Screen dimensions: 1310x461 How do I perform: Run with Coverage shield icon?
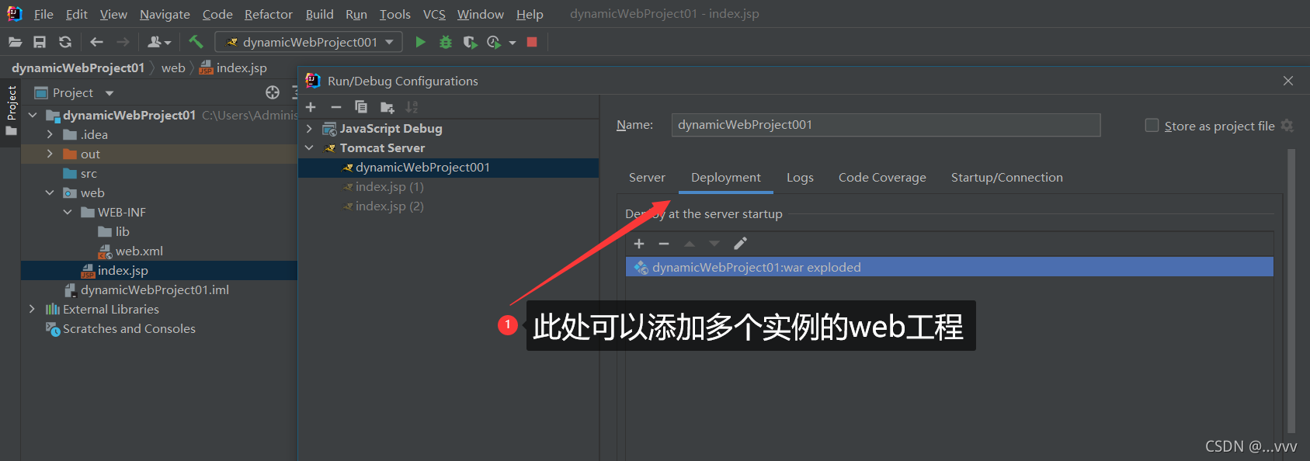(470, 42)
